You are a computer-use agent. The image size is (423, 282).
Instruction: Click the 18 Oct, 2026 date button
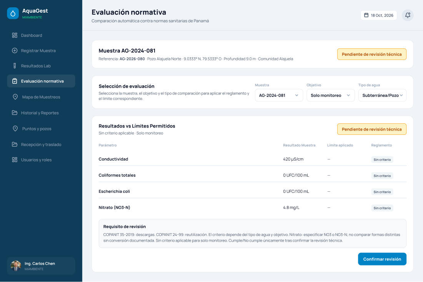point(378,15)
